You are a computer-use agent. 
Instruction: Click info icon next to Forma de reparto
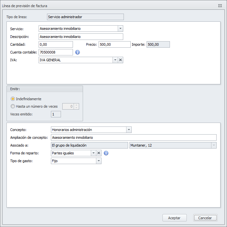tap(106, 153)
